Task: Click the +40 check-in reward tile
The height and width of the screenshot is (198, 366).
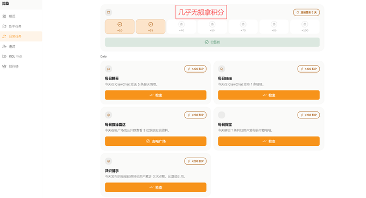Action: click(181, 27)
